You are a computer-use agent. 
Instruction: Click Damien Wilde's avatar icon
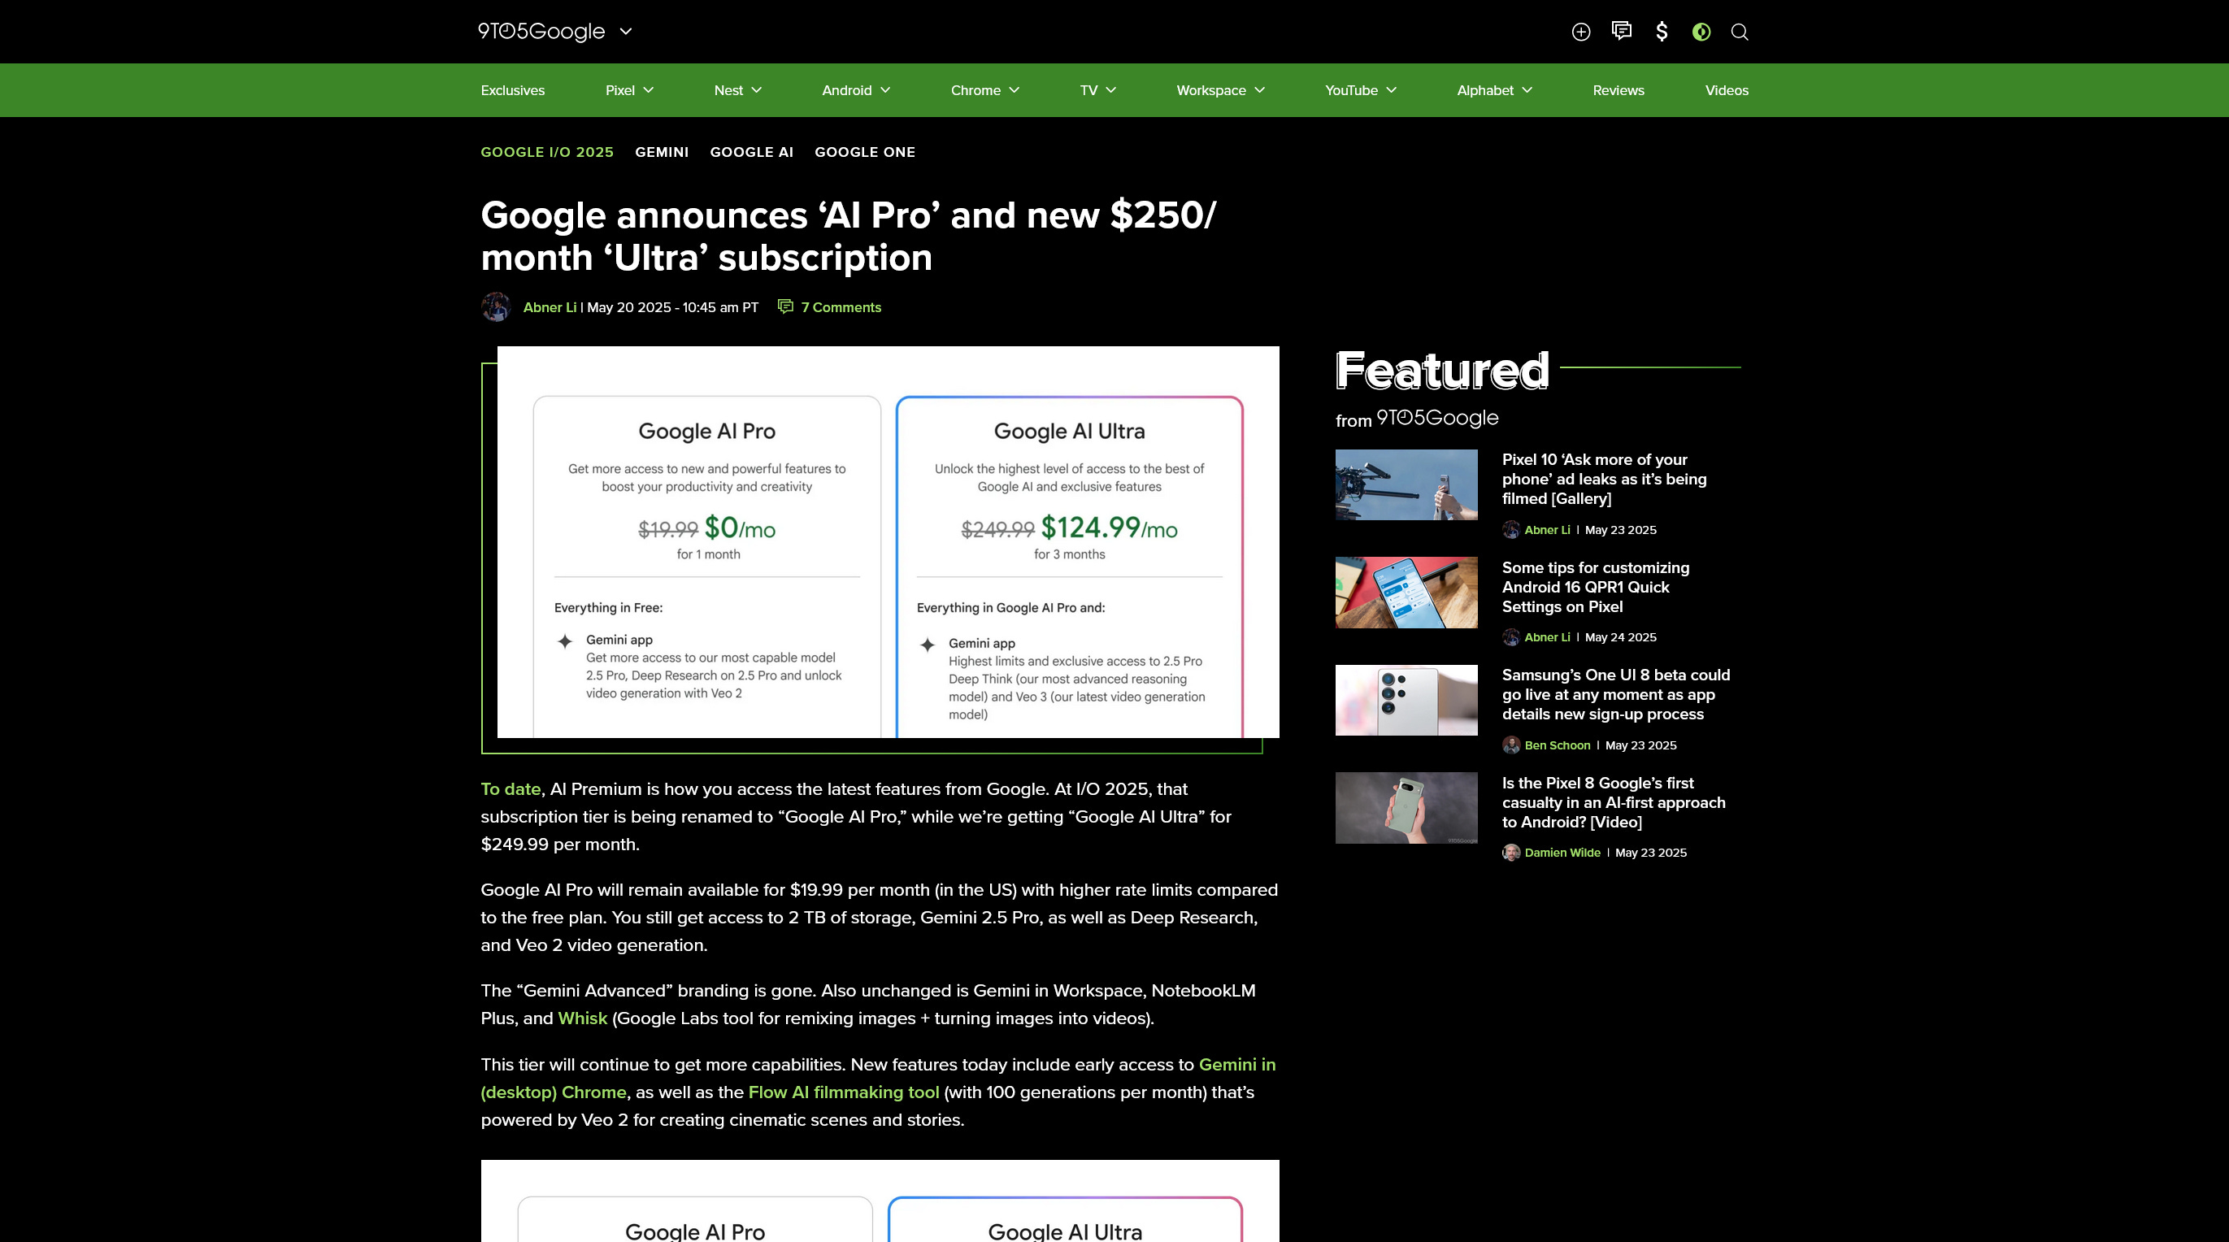[x=1511, y=853]
